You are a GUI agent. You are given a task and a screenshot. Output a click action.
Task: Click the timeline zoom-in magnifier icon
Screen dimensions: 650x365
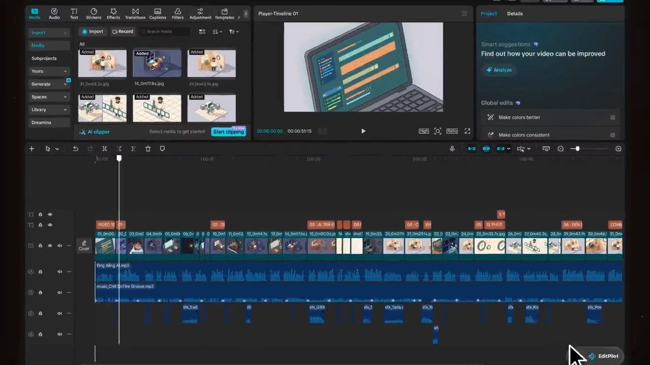click(618, 149)
